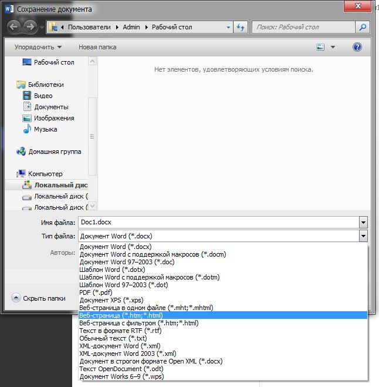This screenshot has width=379, height=387.
Task: Choose PDF (*.pdf) from file types
Action: (x=96, y=292)
